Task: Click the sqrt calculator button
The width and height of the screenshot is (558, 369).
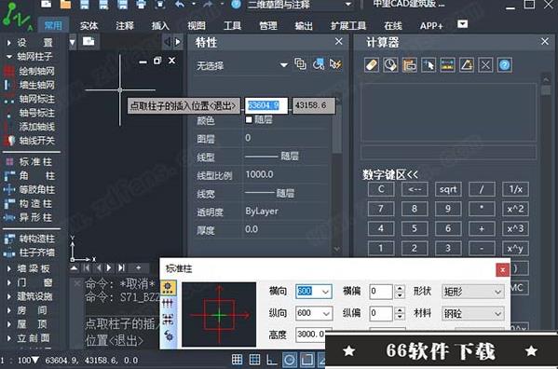Action: coord(448,189)
